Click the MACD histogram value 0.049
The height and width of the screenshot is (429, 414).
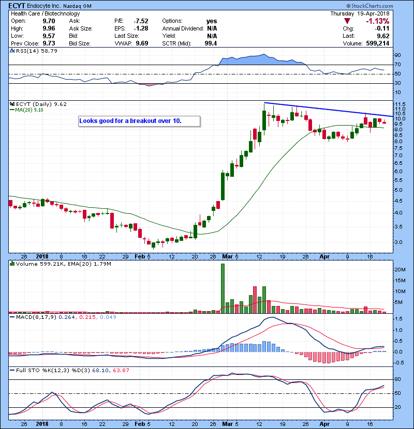click(x=108, y=317)
